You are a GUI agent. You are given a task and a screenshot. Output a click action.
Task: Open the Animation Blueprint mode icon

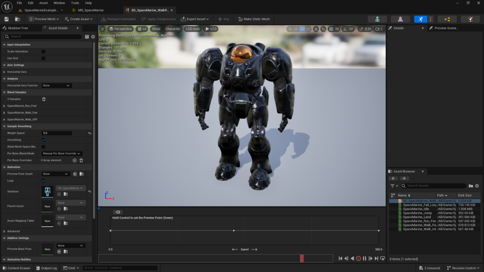[447, 19]
